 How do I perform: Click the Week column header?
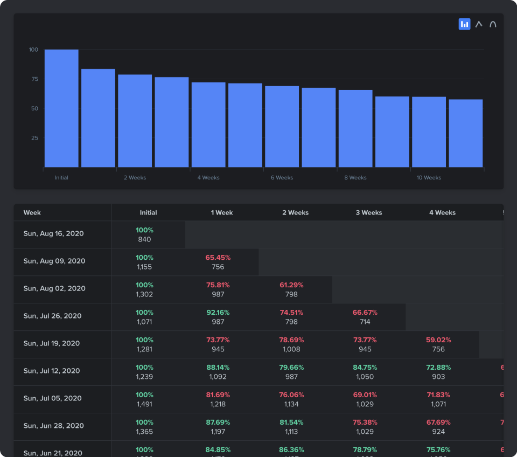[32, 212]
